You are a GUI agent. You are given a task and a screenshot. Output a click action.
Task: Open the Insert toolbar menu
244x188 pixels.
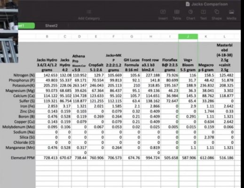pyautogui.click(x=163, y=15)
